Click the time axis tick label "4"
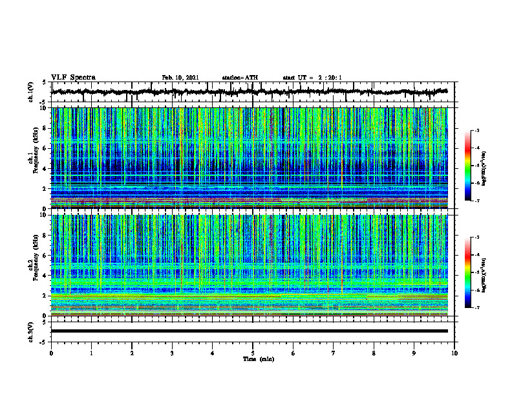The width and height of the screenshot is (512, 396). (213, 353)
